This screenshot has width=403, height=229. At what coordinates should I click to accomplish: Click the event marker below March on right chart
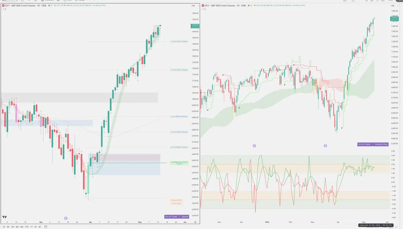(x=325, y=146)
